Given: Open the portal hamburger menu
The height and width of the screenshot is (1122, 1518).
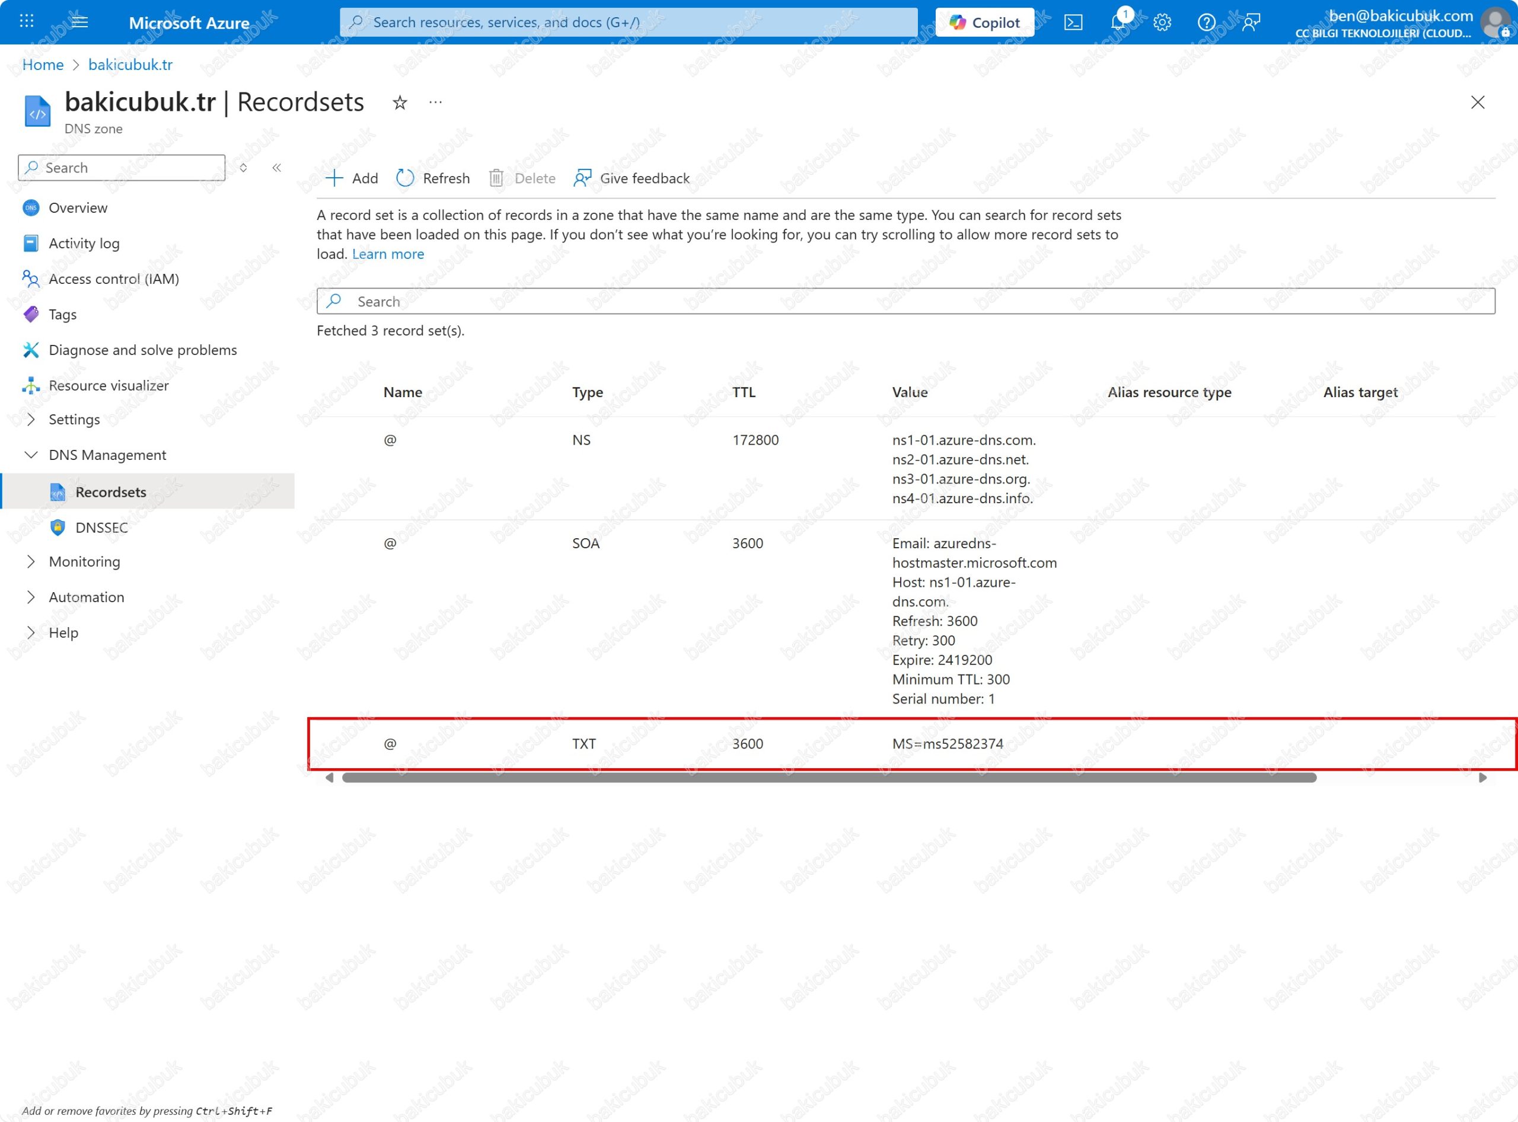Looking at the screenshot, I should (x=79, y=21).
